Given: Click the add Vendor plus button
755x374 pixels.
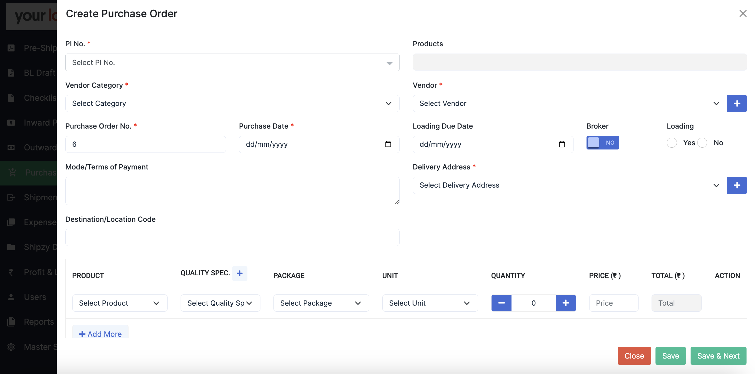Looking at the screenshot, I should pos(737,103).
